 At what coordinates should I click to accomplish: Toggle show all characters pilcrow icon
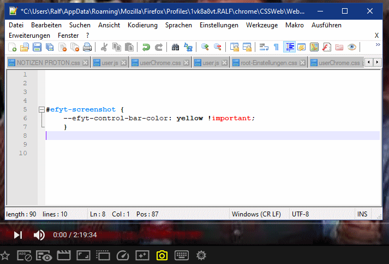[276, 48]
